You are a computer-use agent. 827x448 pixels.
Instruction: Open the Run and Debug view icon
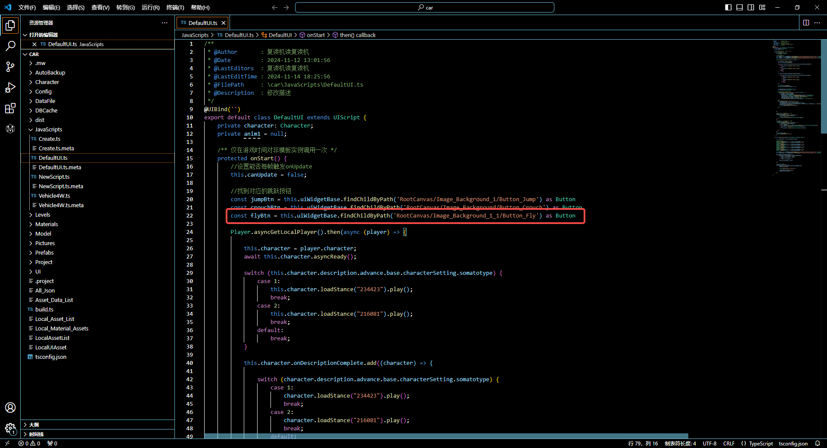[10, 87]
